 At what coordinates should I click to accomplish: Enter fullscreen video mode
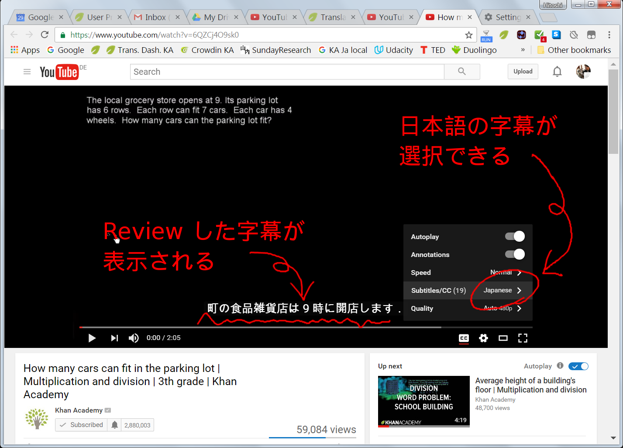[x=523, y=338]
